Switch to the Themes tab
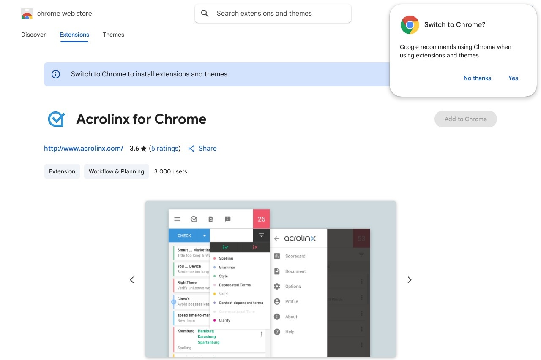The width and height of the screenshot is (541, 360). 113,35
